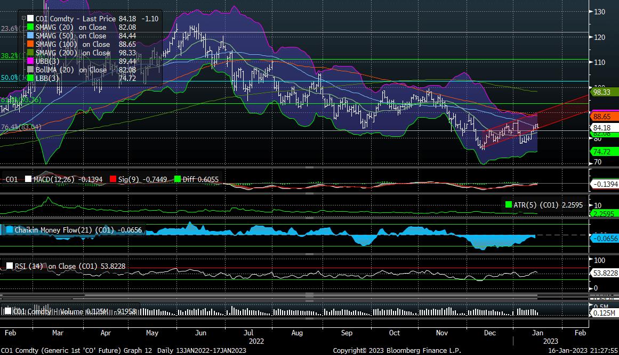Select the 'BollMA (20) on Close' legend label

coord(71,70)
